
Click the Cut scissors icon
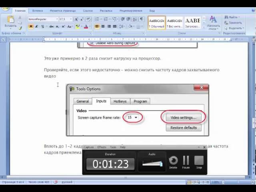[20, 18]
